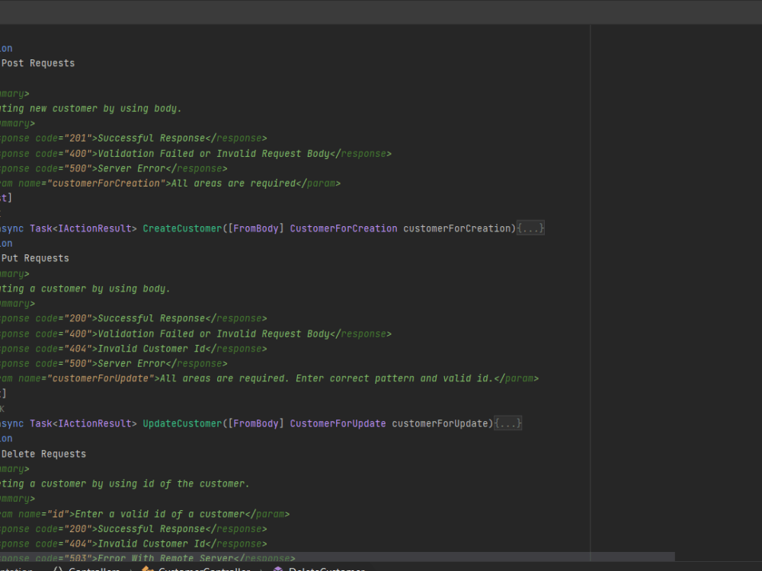Click 'Invalid Customer Id' in Delete section
The height and width of the screenshot is (571, 762).
point(151,544)
